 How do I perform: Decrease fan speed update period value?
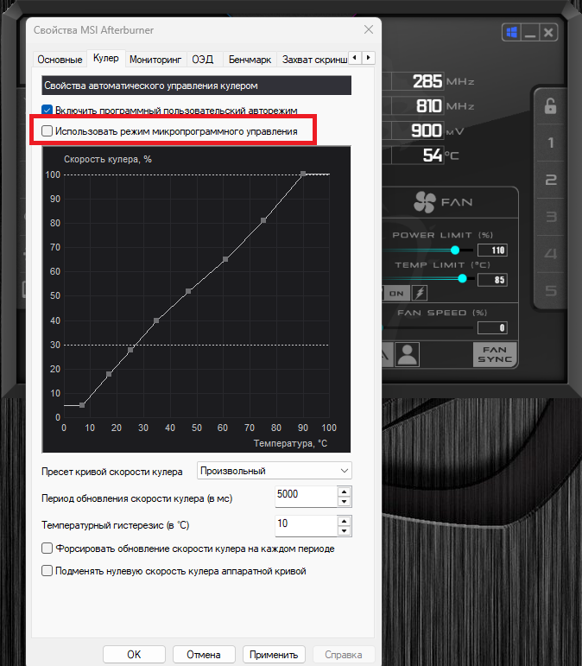(x=344, y=502)
